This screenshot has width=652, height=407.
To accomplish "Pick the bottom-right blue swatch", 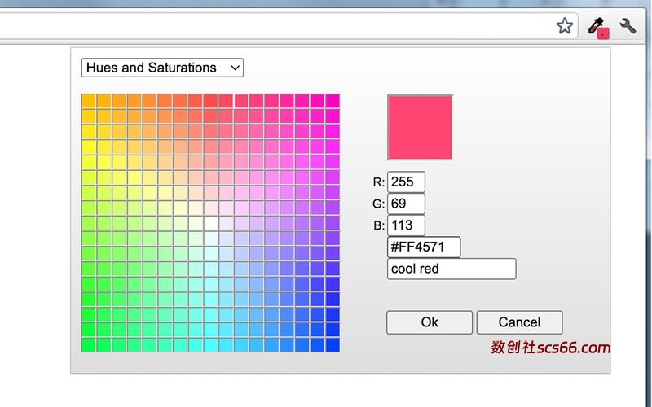I will 333,345.
